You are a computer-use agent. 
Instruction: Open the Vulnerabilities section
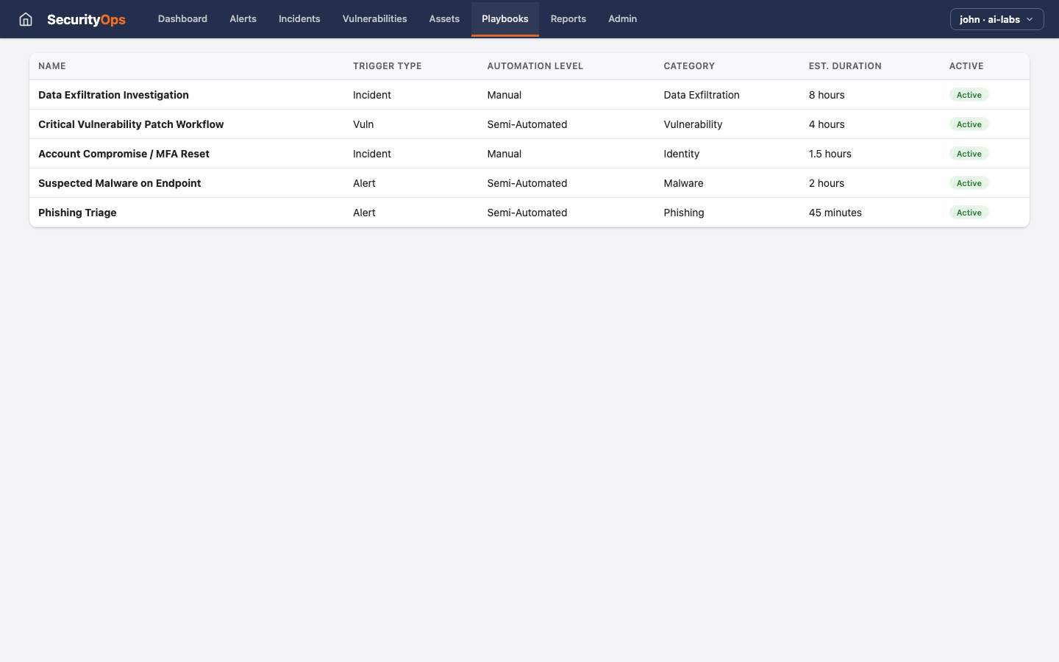tap(374, 19)
